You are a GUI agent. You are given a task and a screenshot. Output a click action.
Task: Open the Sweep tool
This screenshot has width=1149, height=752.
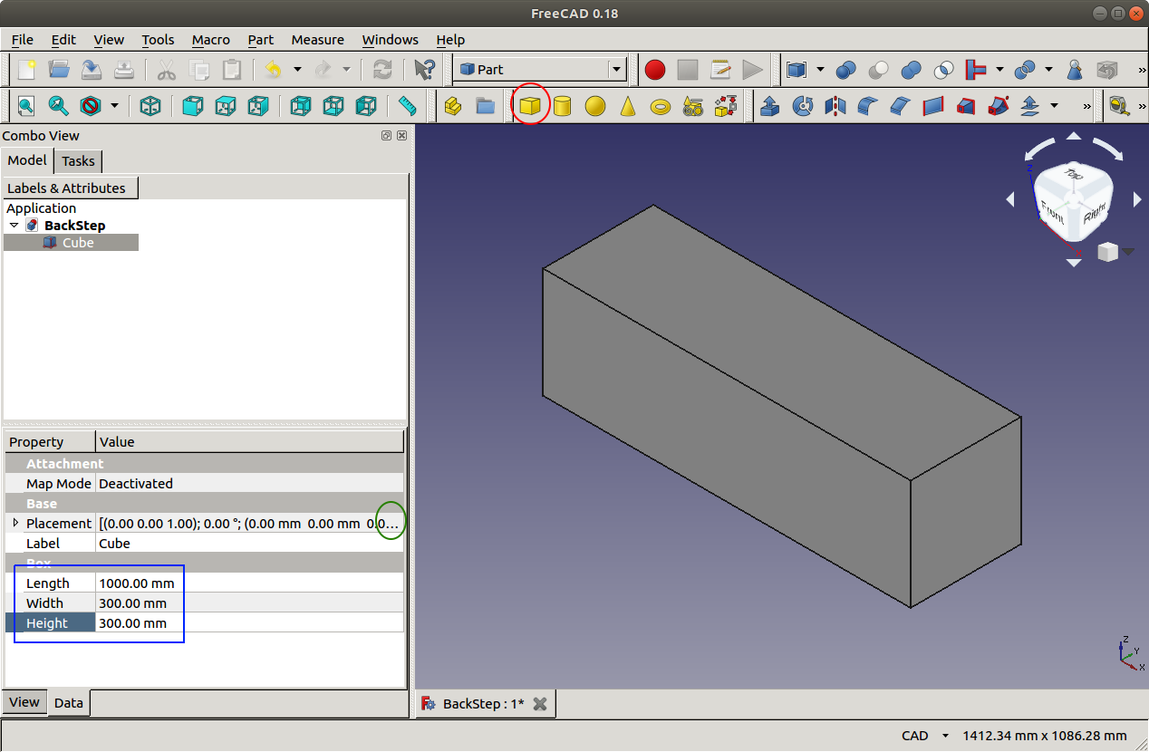(999, 106)
